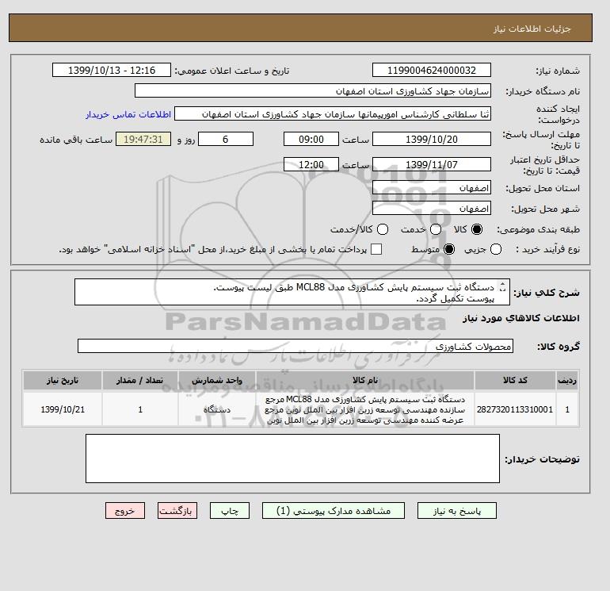610x591 pixels.
Task: Click the پاسخ به نیاز button
Action: [457, 510]
